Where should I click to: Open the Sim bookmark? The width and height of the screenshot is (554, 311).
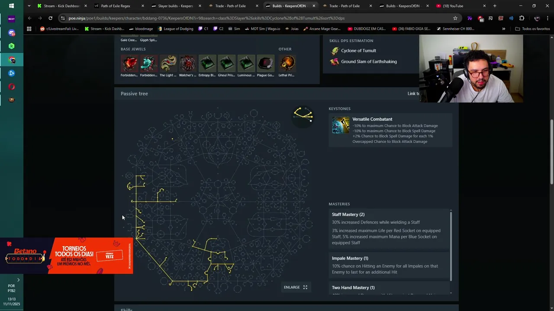pyautogui.click(x=234, y=29)
